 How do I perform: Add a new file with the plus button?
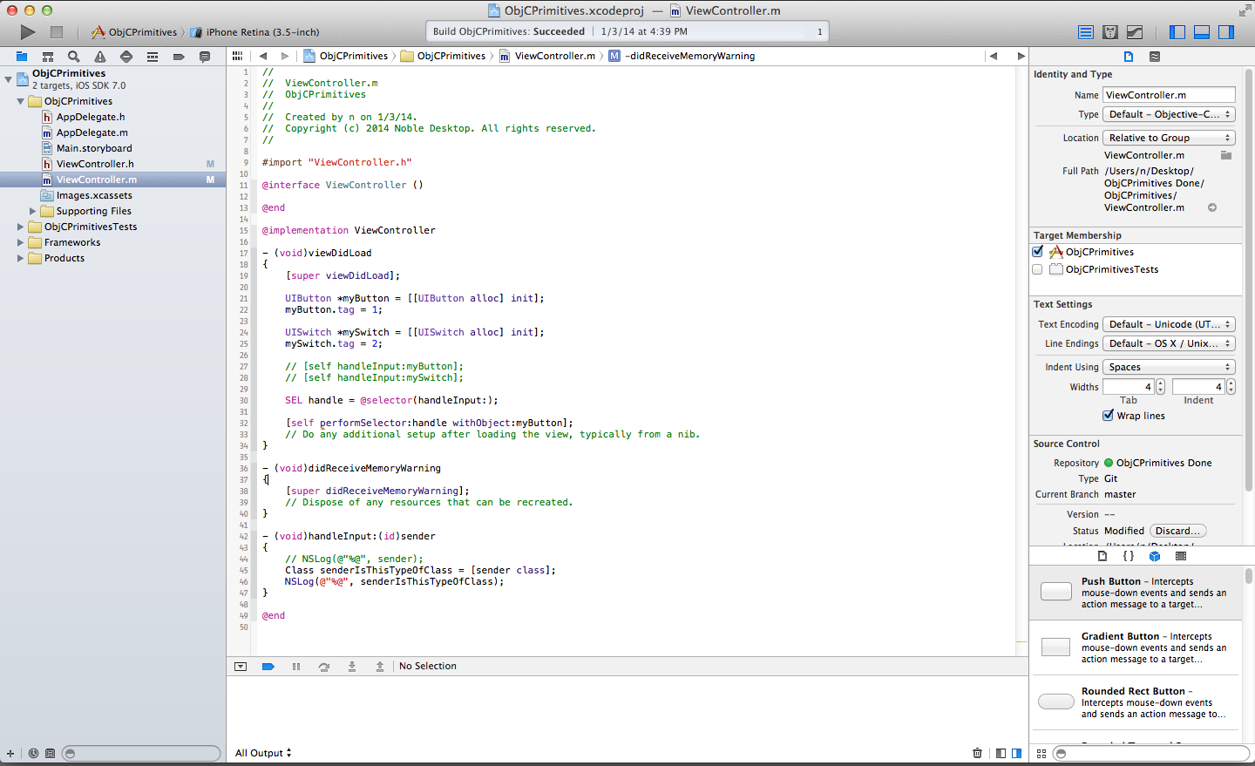10,754
